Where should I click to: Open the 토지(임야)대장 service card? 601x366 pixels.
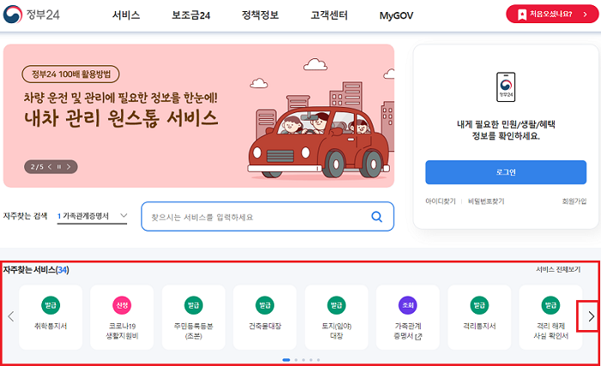point(337,317)
